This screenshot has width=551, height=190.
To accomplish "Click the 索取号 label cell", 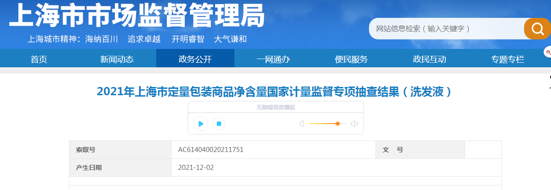I will coord(120,150).
